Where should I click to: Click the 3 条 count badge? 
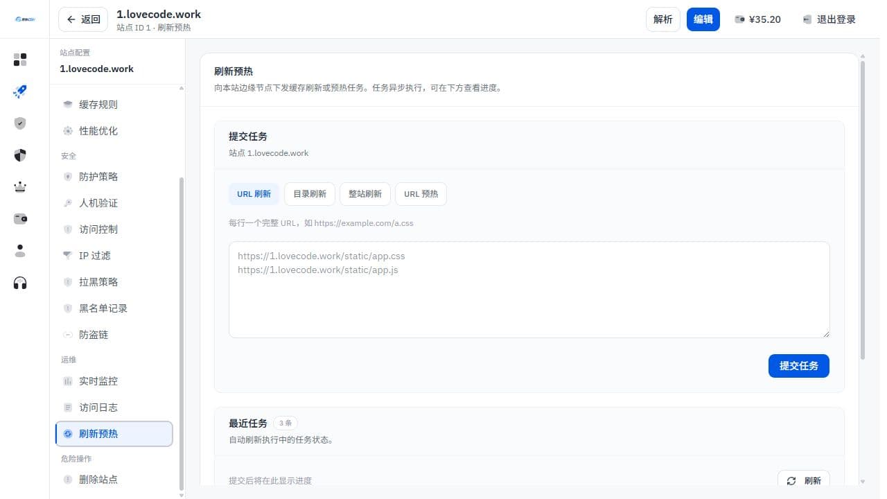point(286,423)
